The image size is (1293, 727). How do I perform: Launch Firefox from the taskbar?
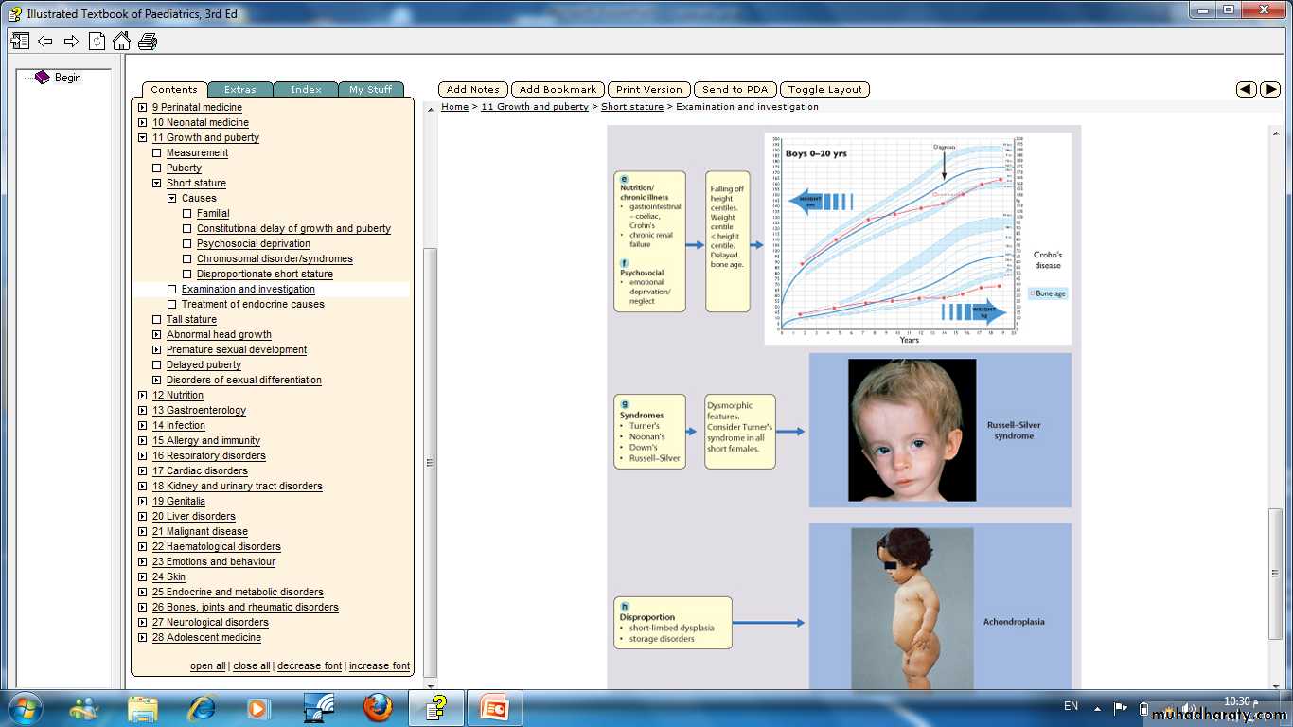(377, 707)
